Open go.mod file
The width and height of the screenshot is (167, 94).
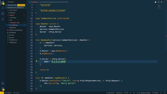point(11,35)
